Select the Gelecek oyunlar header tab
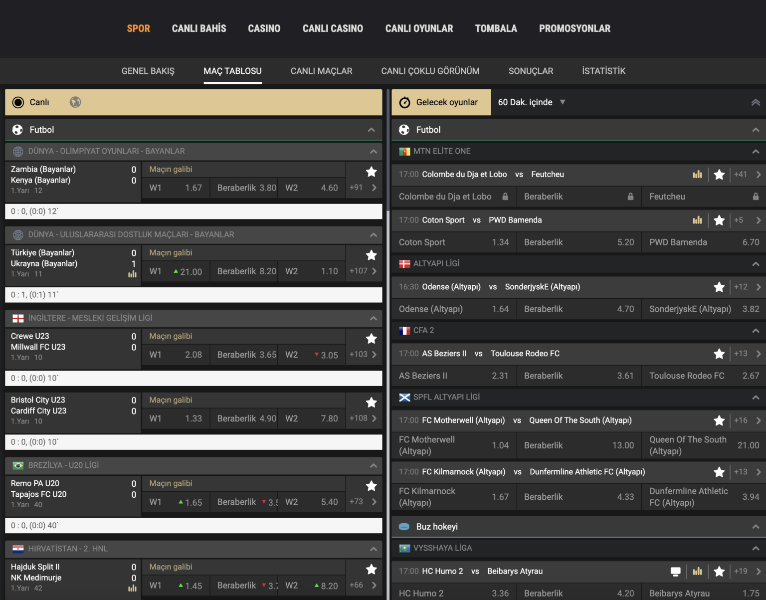Viewport: 766px width, 600px height. (441, 102)
